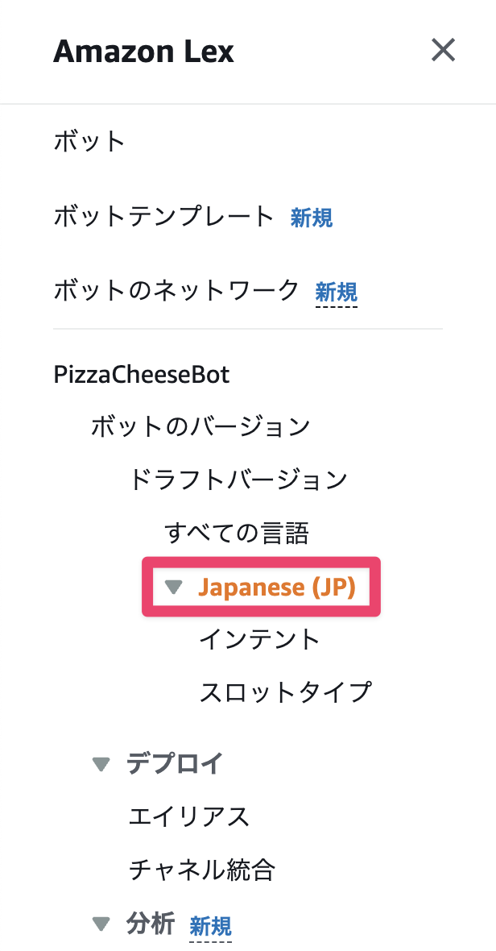Open ボットのネットワーク

tap(176, 291)
